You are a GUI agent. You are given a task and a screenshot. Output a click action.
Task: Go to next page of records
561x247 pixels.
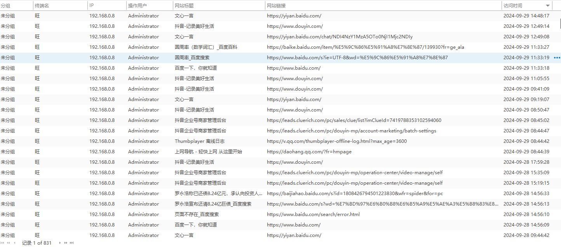point(66,243)
